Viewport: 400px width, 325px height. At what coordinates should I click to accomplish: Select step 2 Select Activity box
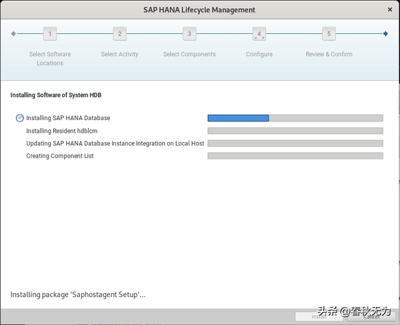pyautogui.click(x=119, y=33)
